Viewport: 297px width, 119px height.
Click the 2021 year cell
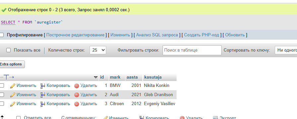[x=136, y=95]
